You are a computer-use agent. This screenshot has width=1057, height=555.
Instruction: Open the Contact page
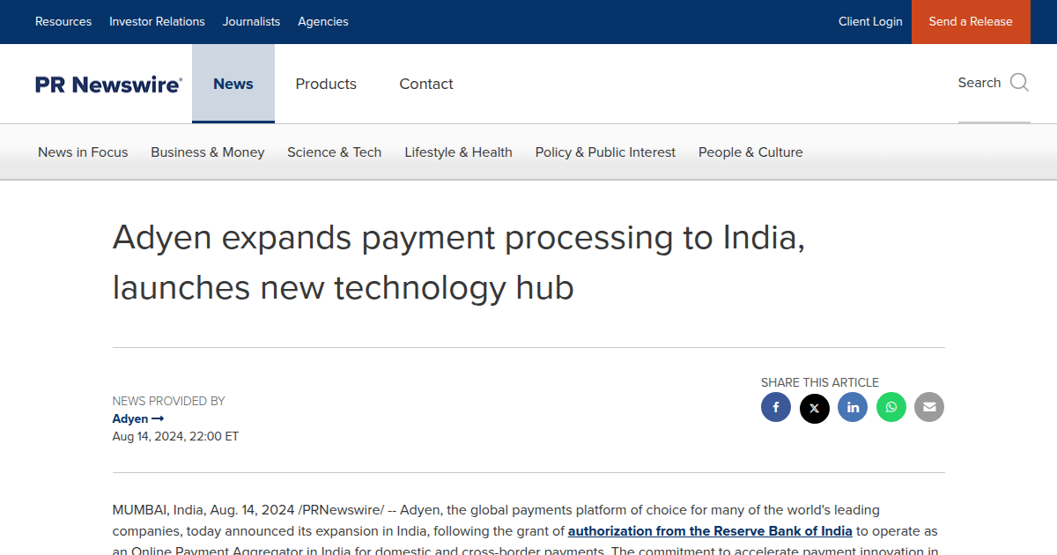[x=426, y=84]
